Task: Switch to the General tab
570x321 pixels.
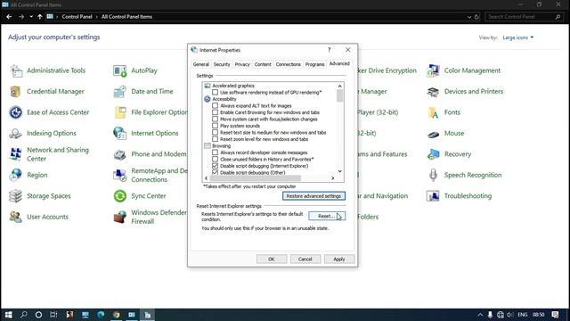Action: [201, 64]
